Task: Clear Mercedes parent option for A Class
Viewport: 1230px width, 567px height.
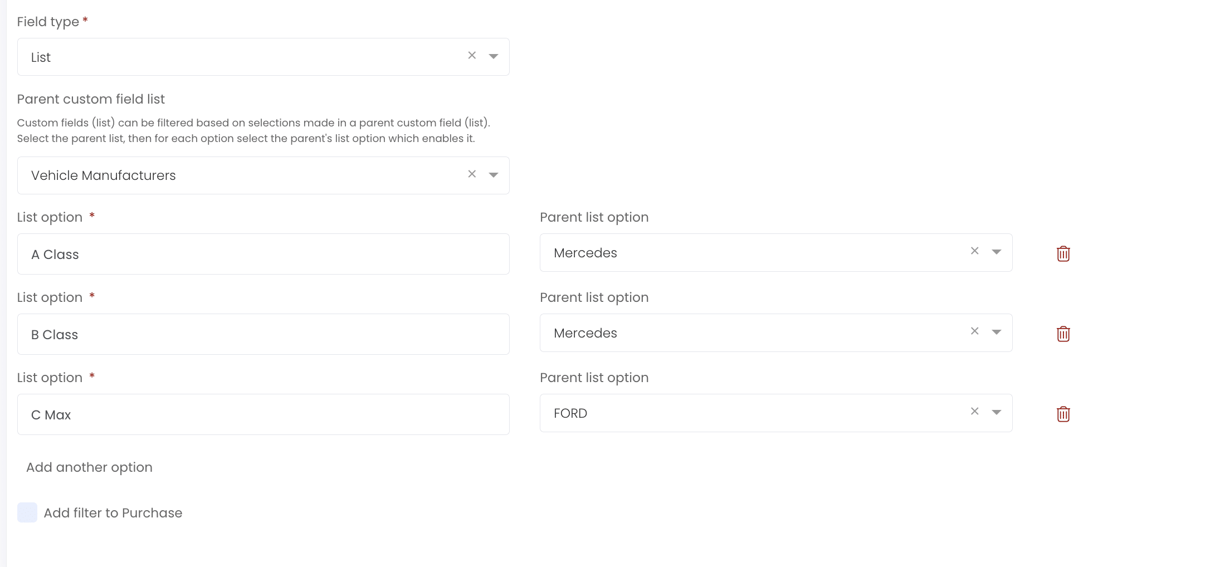Action: [974, 251]
